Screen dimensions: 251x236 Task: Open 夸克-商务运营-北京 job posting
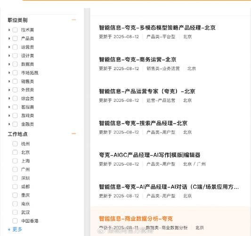point(138,59)
